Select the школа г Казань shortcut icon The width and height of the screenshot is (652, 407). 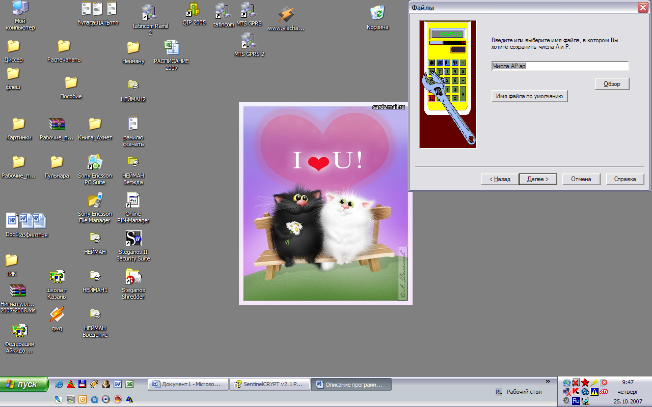tap(57, 284)
